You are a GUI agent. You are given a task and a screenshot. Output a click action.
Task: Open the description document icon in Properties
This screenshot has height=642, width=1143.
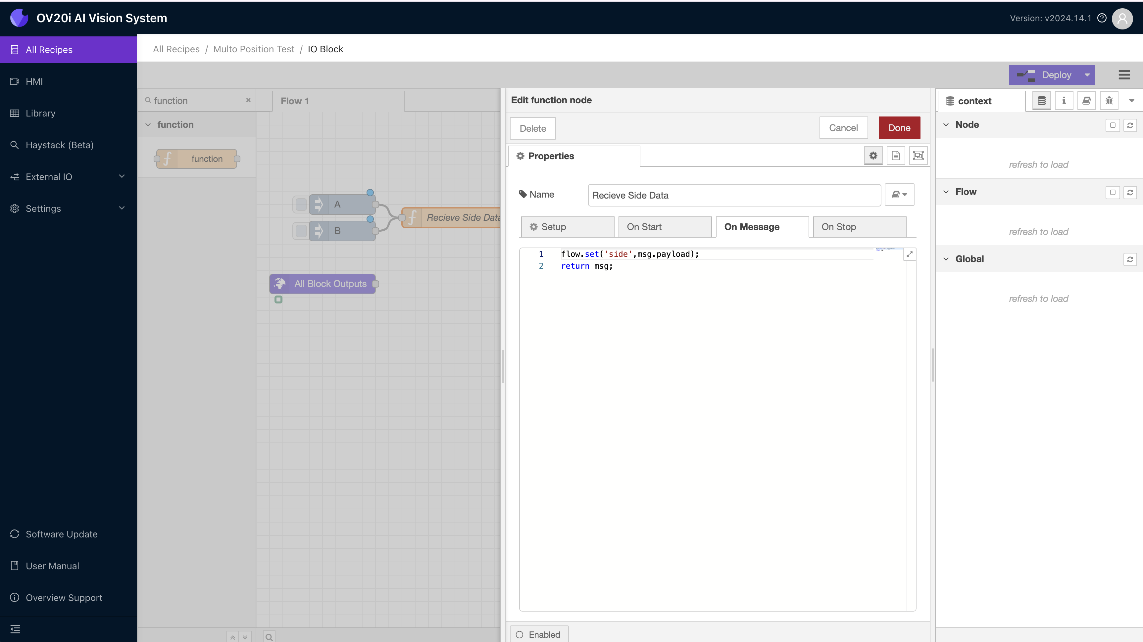click(x=896, y=156)
